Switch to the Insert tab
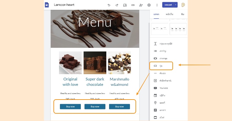The image size is (232, 121). [156, 14]
